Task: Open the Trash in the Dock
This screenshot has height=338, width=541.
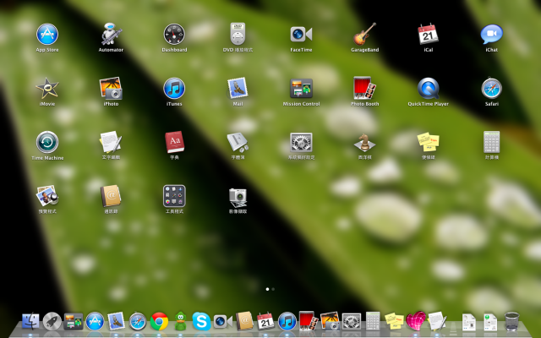Action: (511, 321)
